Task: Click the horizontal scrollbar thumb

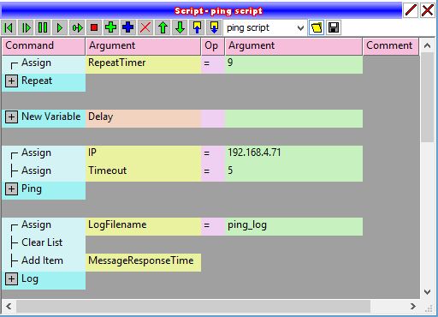Action: point(193,307)
